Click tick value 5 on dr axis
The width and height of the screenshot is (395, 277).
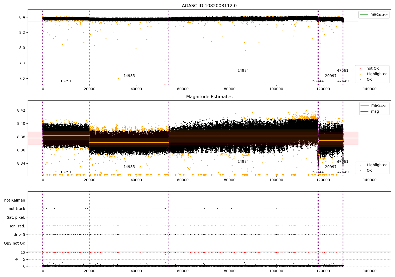24,260
